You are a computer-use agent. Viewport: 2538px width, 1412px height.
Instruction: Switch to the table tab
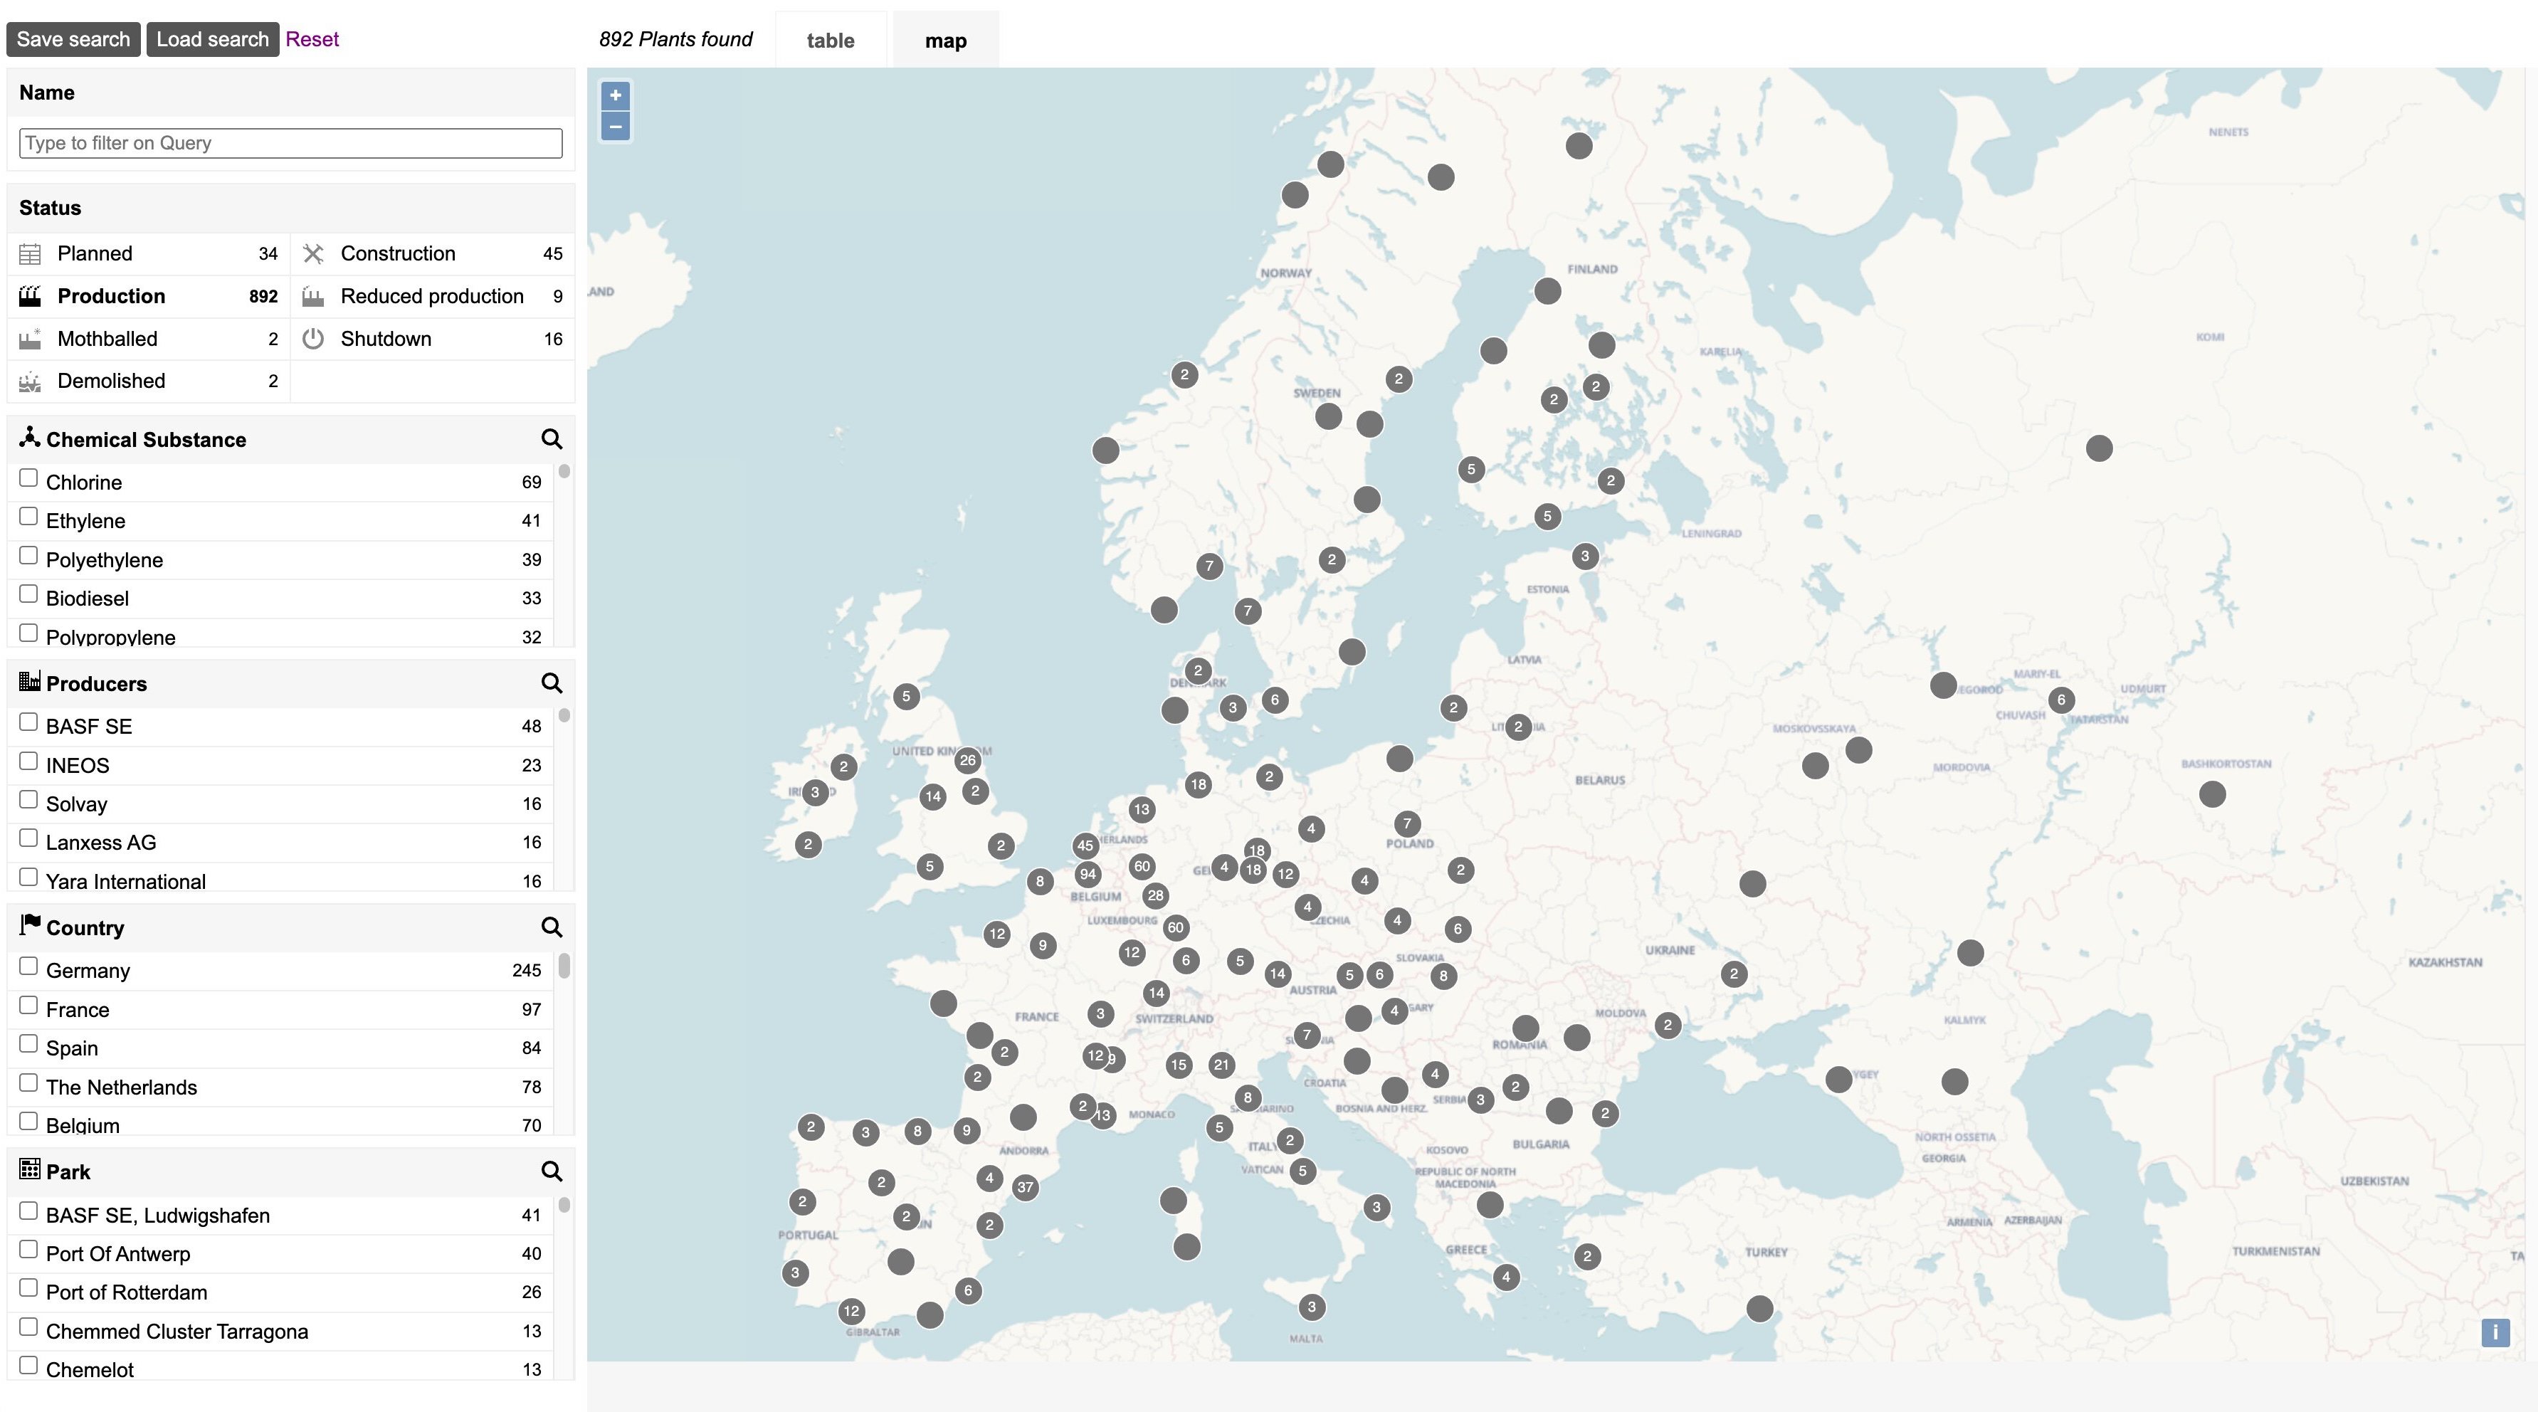click(830, 39)
